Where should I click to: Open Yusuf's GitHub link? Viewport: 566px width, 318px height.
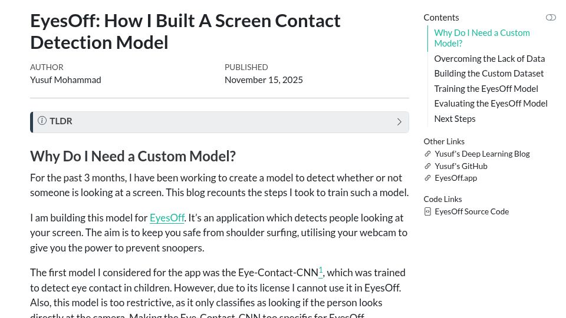pyautogui.click(x=461, y=166)
